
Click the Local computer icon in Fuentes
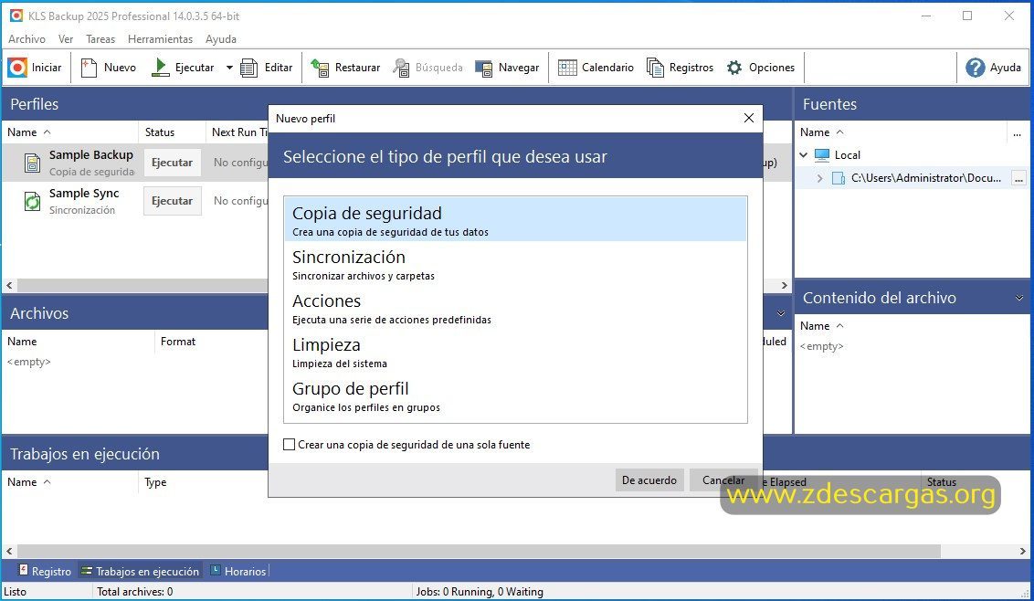click(x=822, y=155)
